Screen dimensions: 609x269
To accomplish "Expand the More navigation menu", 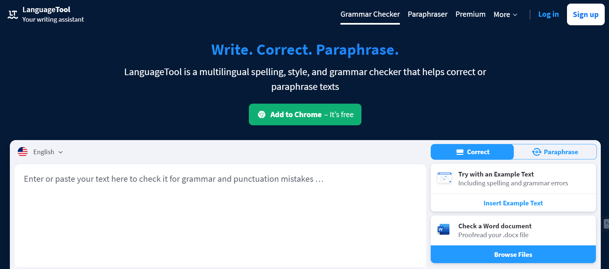I will (x=505, y=14).
